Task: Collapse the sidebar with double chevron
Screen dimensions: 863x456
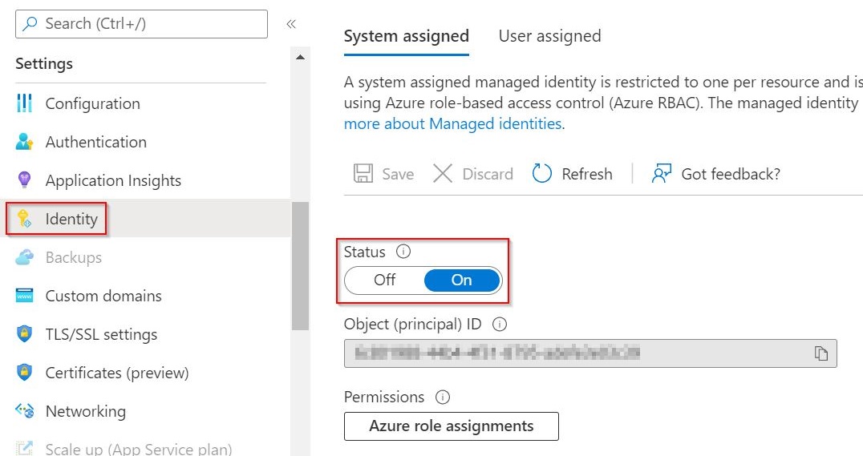Action: tap(291, 24)
